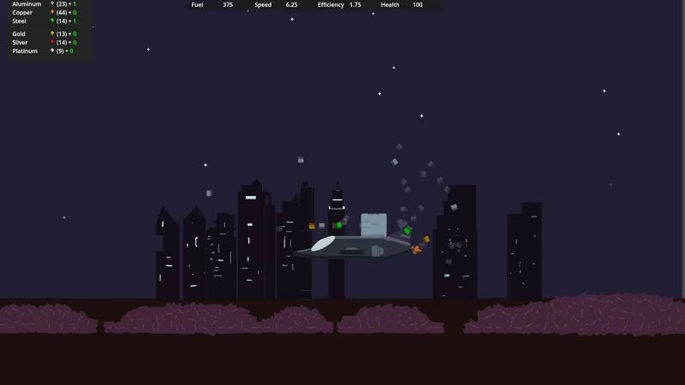Click the health value 100
685x385 pixels.
pos(418,5)
